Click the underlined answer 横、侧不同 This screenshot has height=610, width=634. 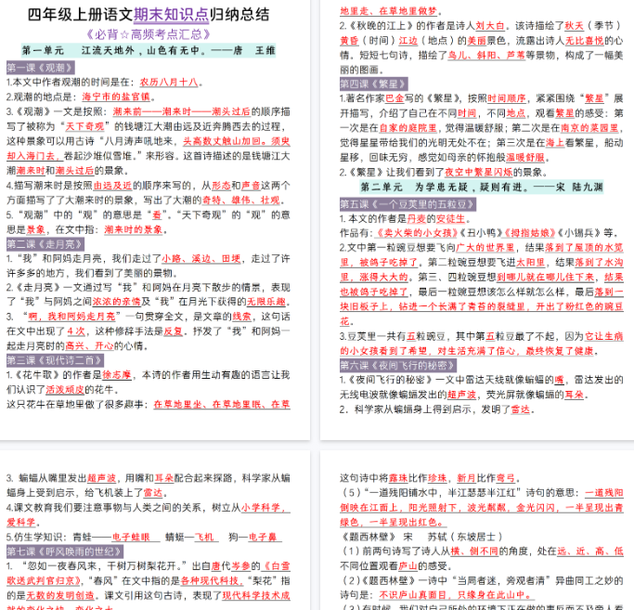tap(474, 552)
